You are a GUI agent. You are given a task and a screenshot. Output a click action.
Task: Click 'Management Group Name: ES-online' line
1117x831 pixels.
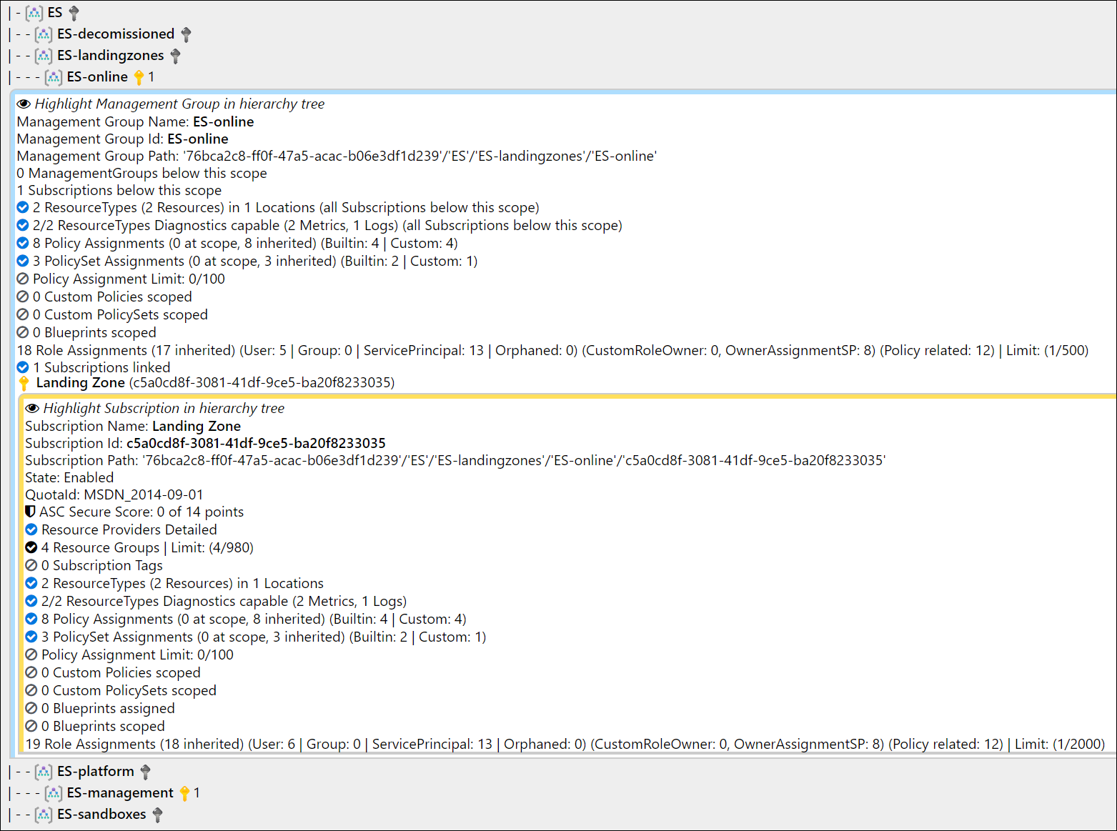tap(136, 122)
